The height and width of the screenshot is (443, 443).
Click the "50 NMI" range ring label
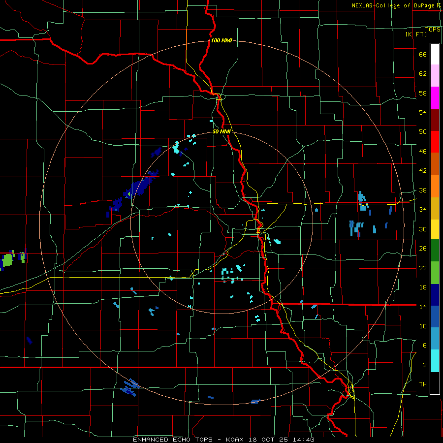point(221,131)
